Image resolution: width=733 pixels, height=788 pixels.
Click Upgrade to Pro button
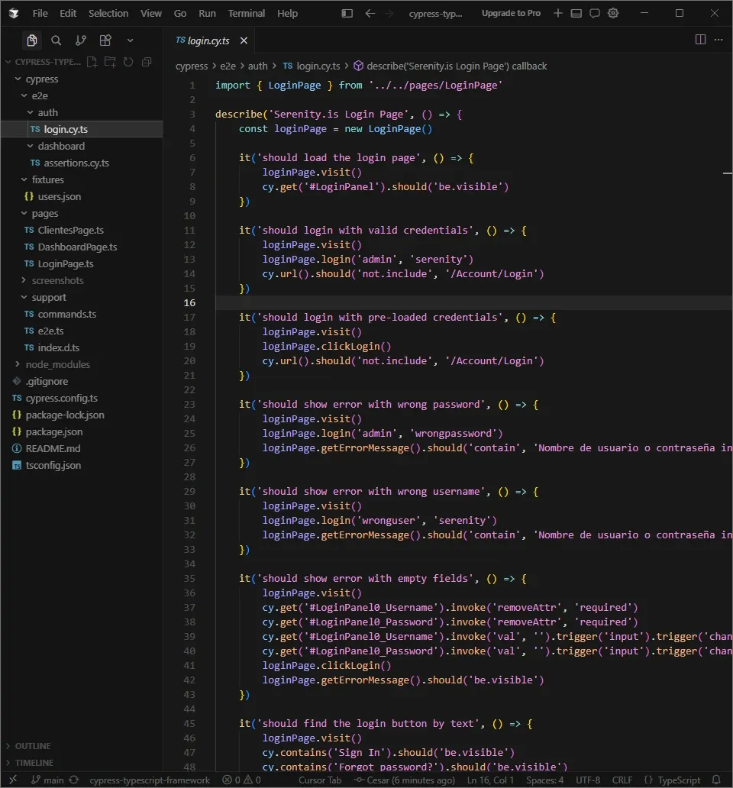(x=511, y=13)
